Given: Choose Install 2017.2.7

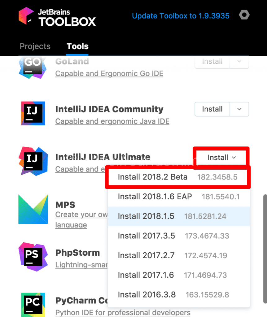Looking at the screenshot, I should [x=179, y=255].
